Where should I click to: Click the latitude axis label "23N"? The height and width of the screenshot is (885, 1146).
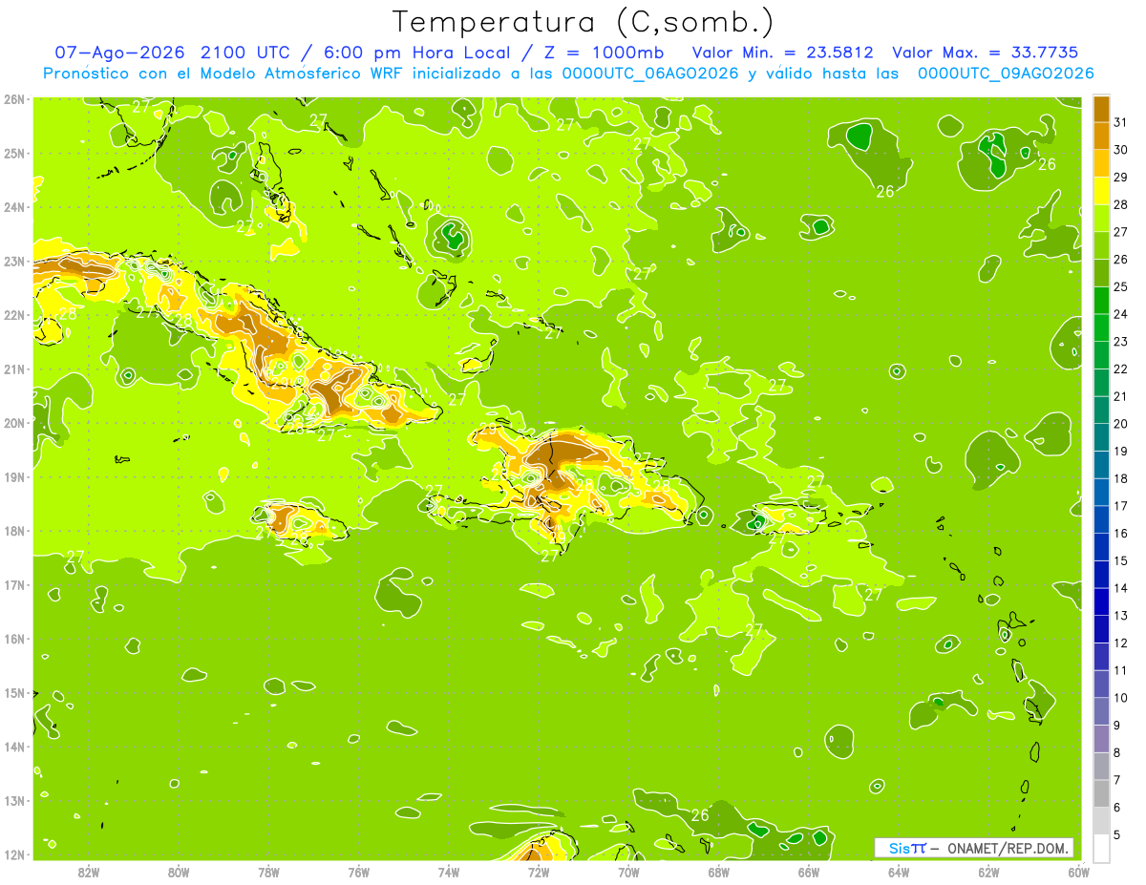[x=14, y=262]
